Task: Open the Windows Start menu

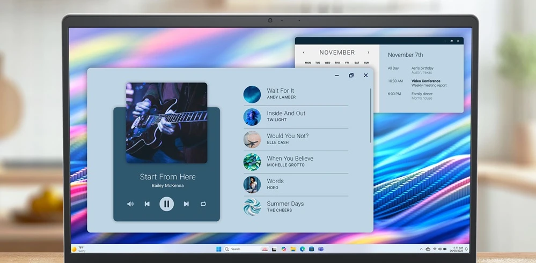Action: click(219, 249)
